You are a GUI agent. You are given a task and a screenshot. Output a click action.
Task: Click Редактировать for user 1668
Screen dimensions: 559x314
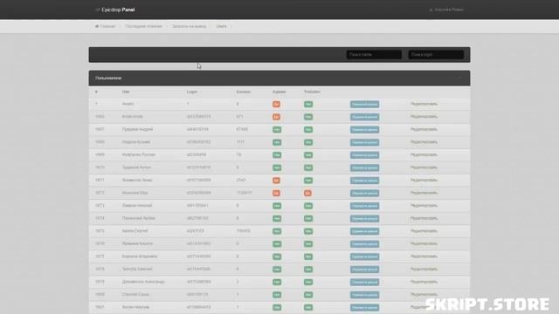(x=424, y=142)
